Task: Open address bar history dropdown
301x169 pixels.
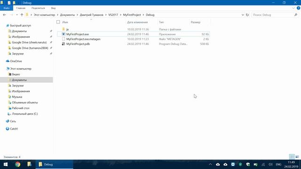Action: [243, 15]
